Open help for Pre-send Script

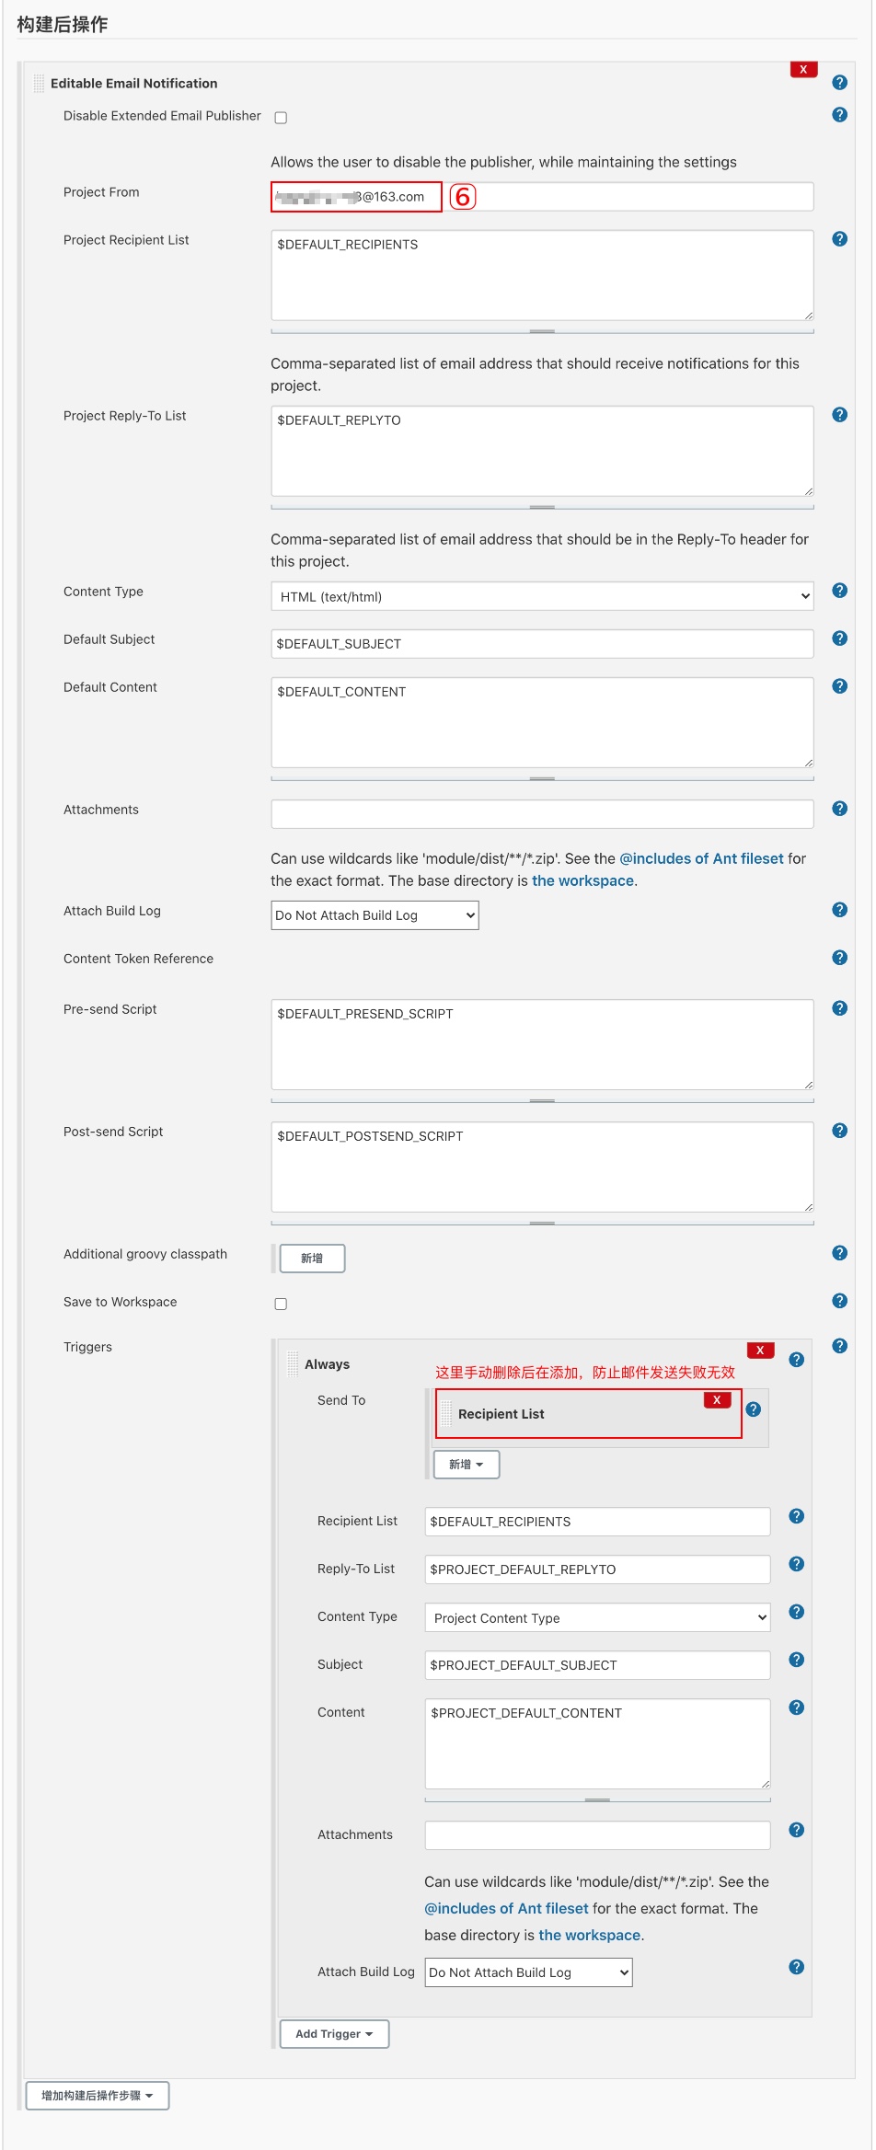[x=839, y=1008]
